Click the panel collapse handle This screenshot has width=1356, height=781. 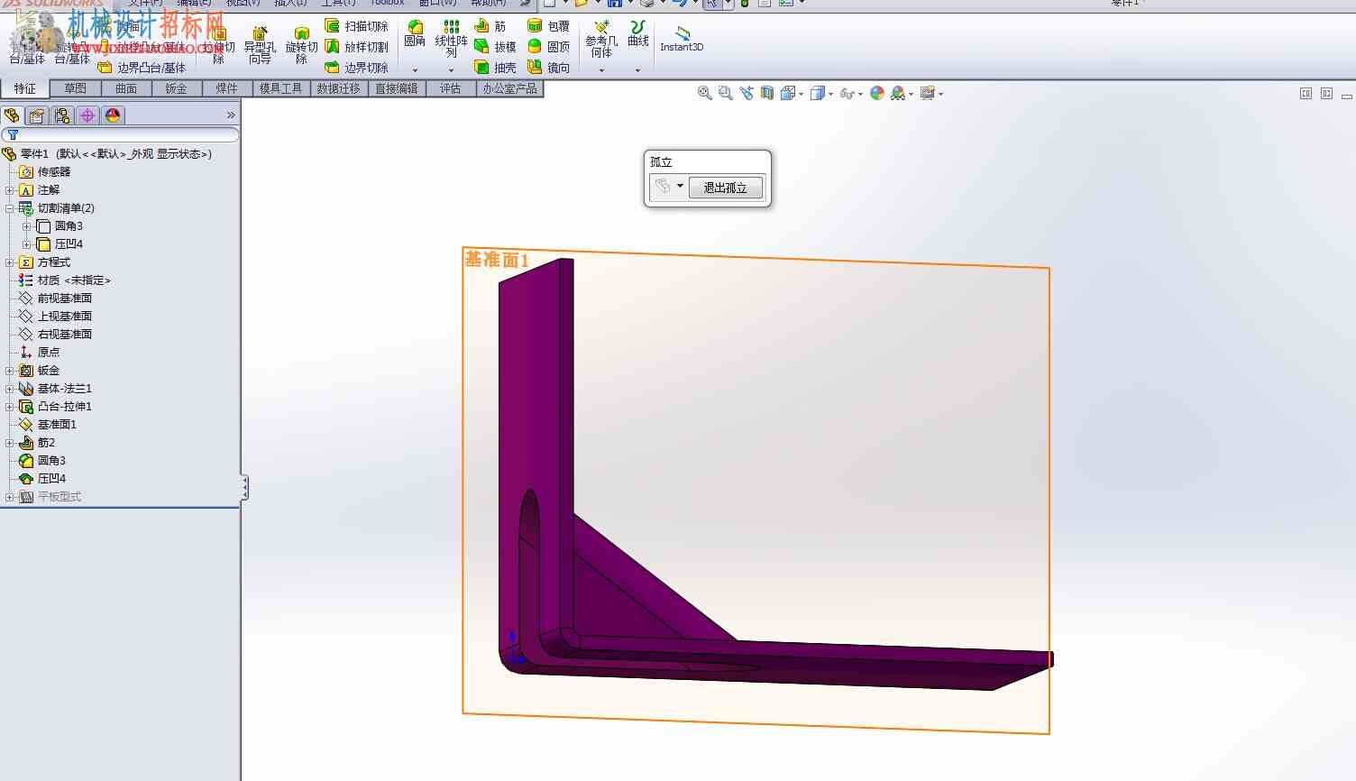[244, 488]
